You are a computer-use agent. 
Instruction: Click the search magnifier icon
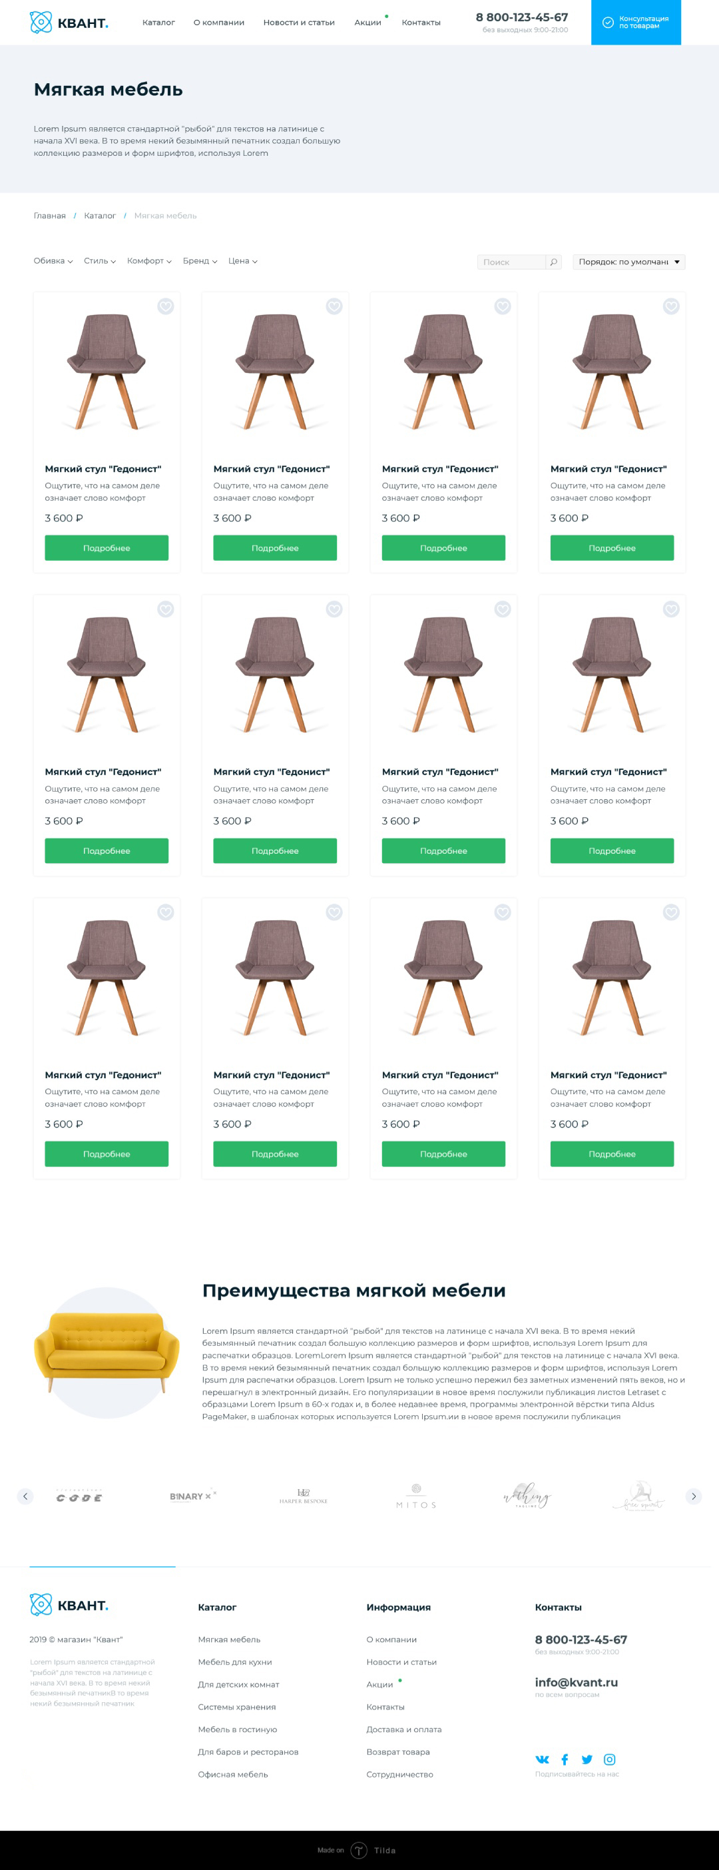tap(554, 262)
